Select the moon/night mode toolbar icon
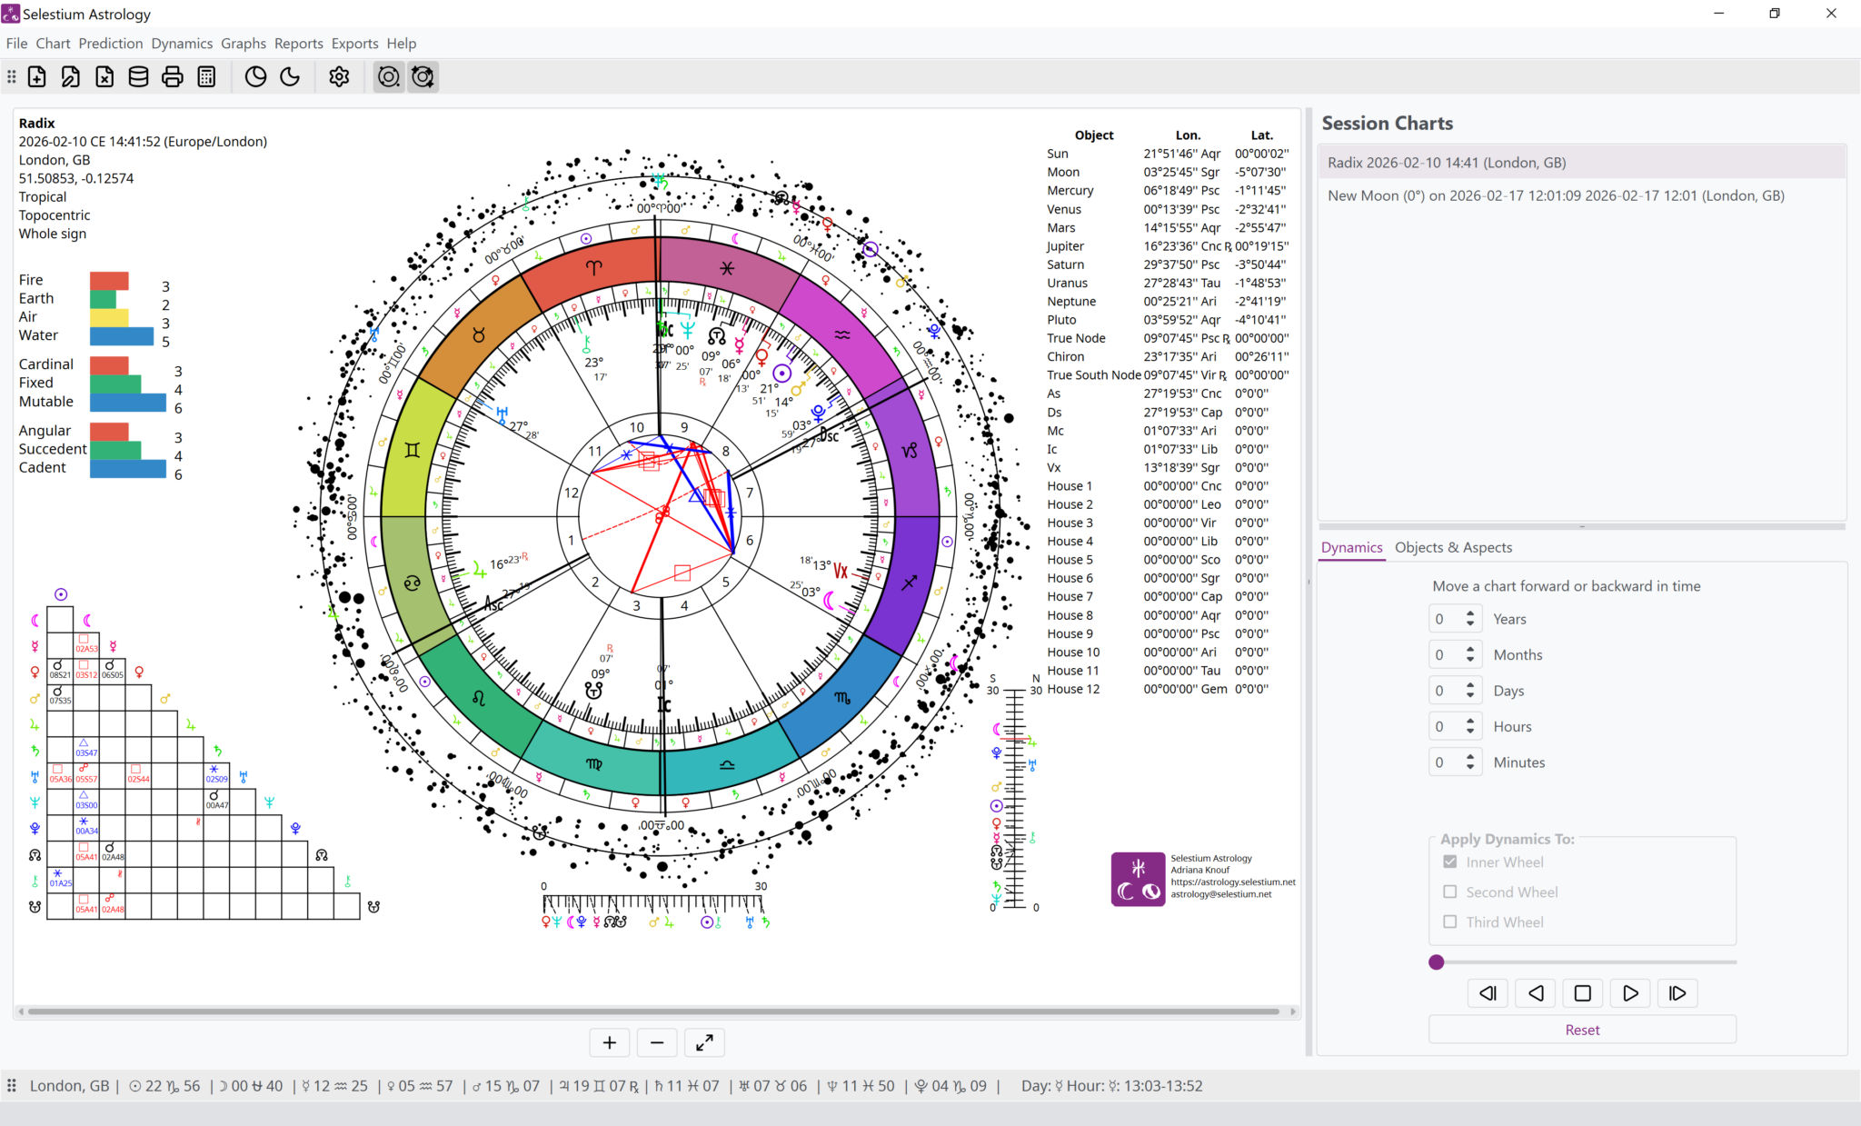Viewport: 1861px width, 1126px height. coord(290,76)
